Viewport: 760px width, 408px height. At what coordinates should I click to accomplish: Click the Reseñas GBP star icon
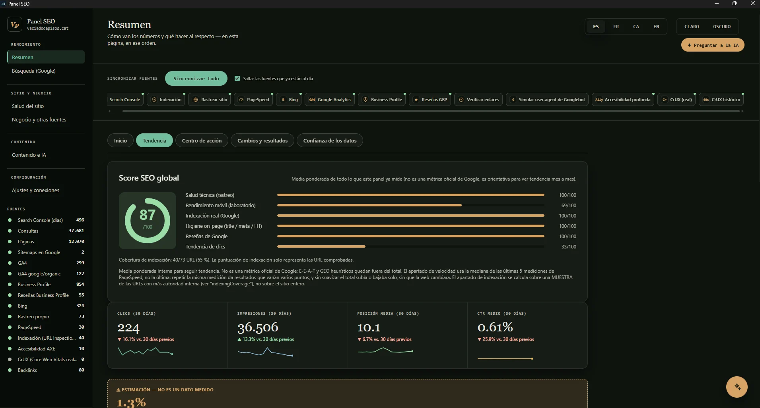(416, 100)
